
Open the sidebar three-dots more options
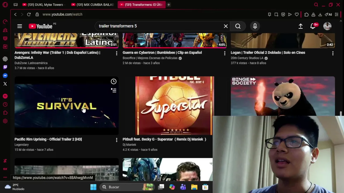click(x=5, y=177)
